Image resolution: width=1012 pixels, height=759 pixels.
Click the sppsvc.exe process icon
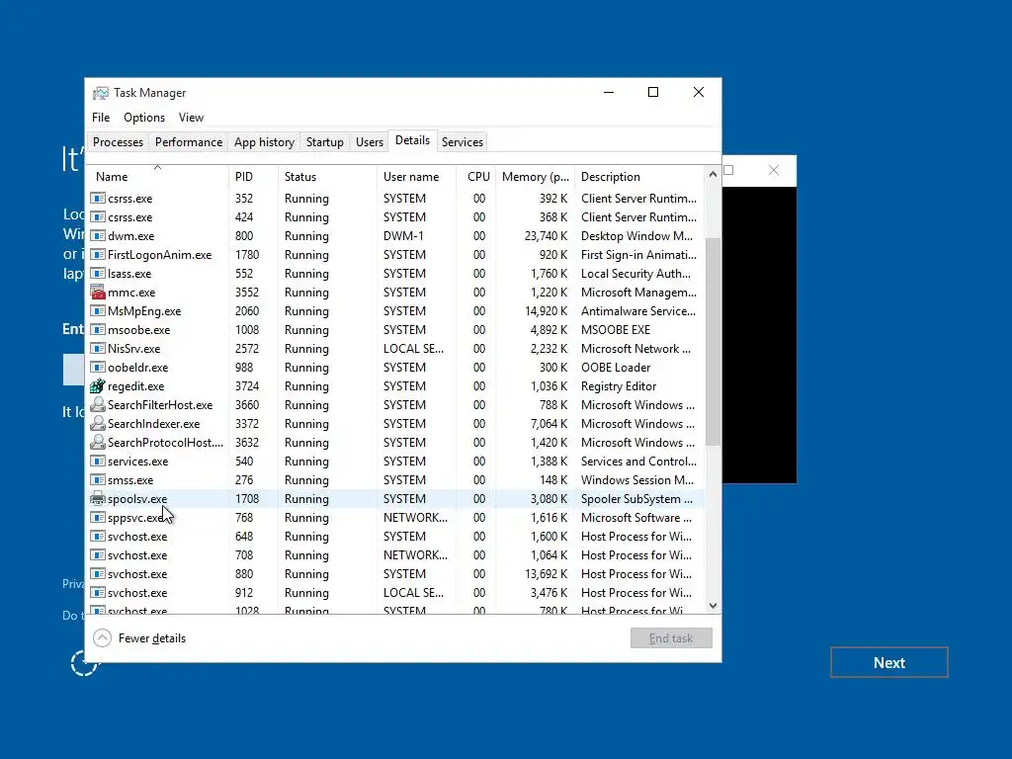(98, 518)
